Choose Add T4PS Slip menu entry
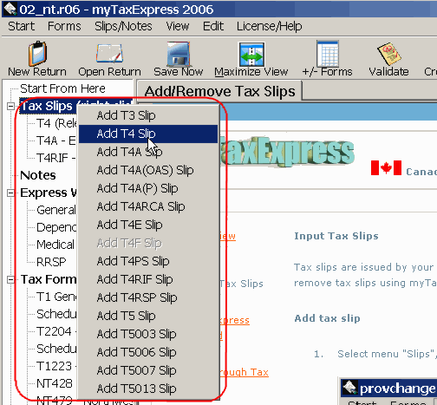Screen dimensions: 437x405 (x=148, y=261)
